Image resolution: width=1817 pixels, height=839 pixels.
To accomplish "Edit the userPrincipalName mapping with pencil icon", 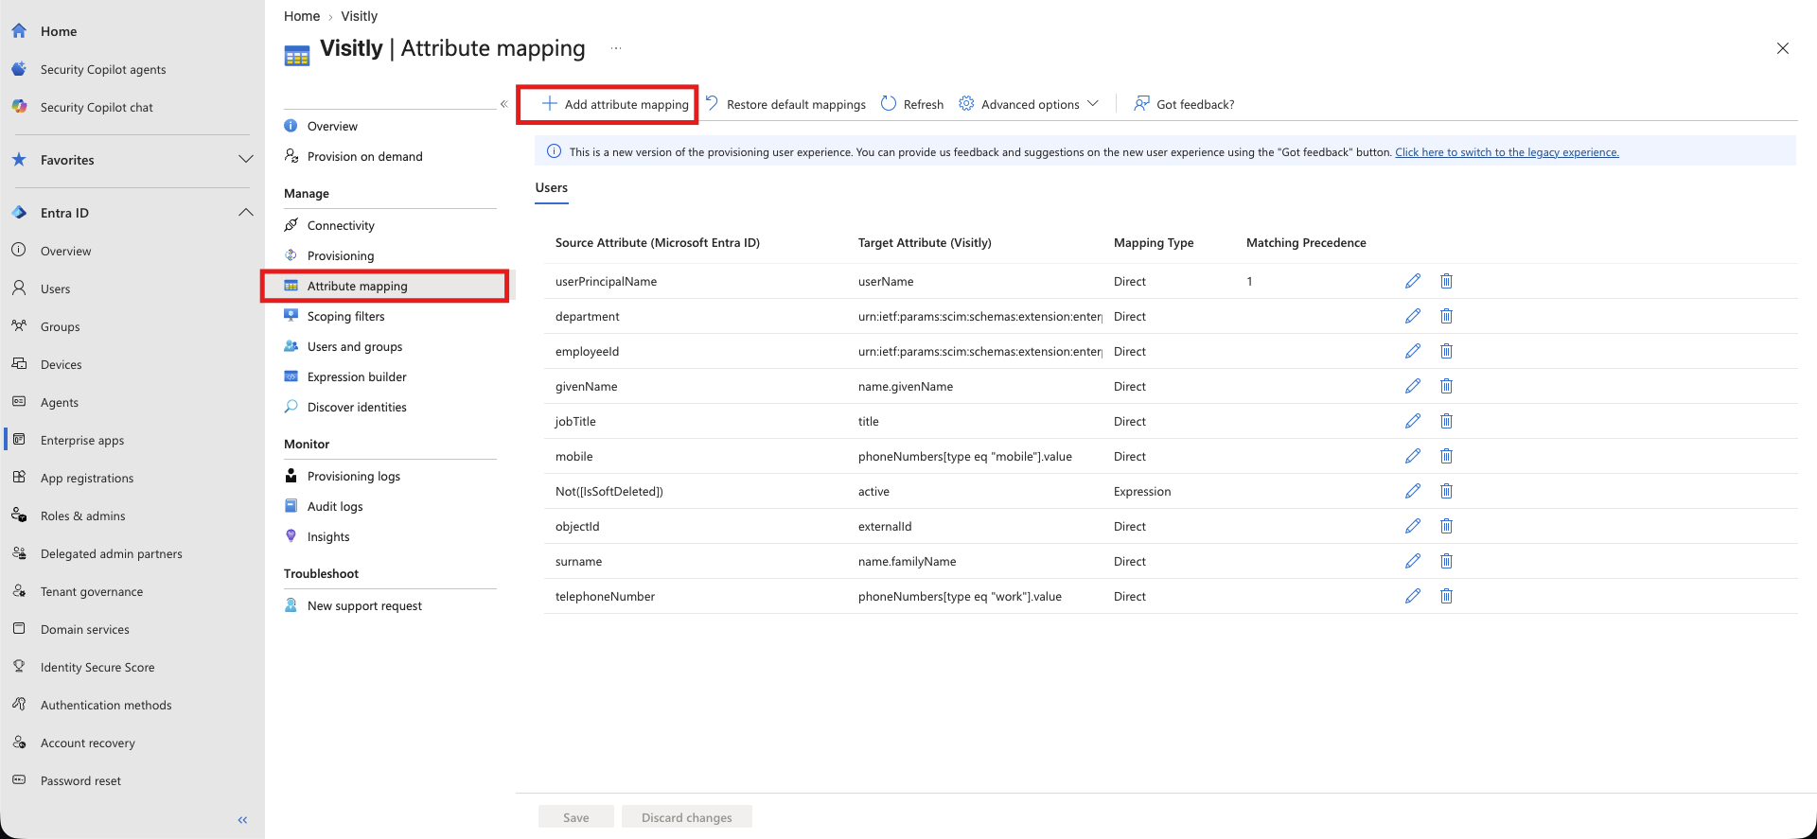I will 1413,281.
